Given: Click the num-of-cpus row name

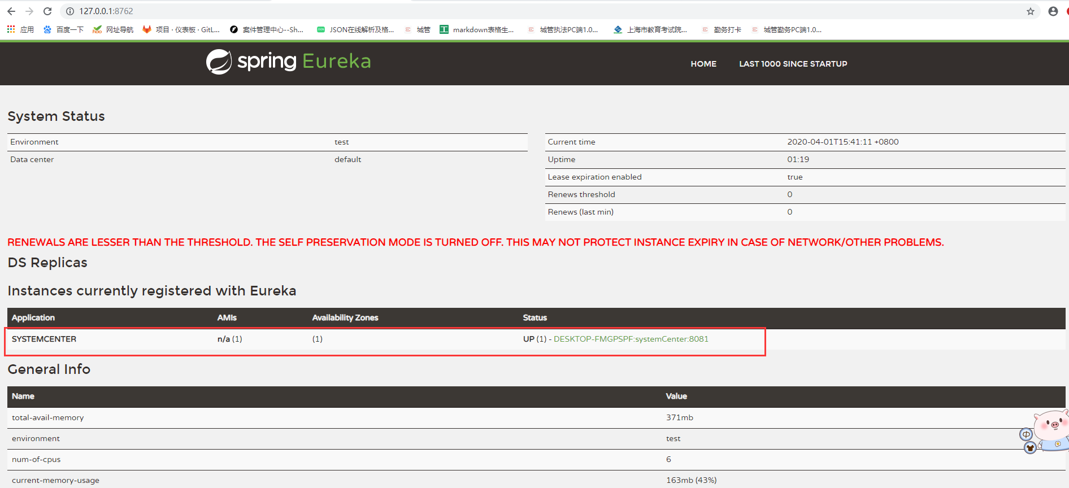Looking at the screenshot, I should tap(36, 459).
